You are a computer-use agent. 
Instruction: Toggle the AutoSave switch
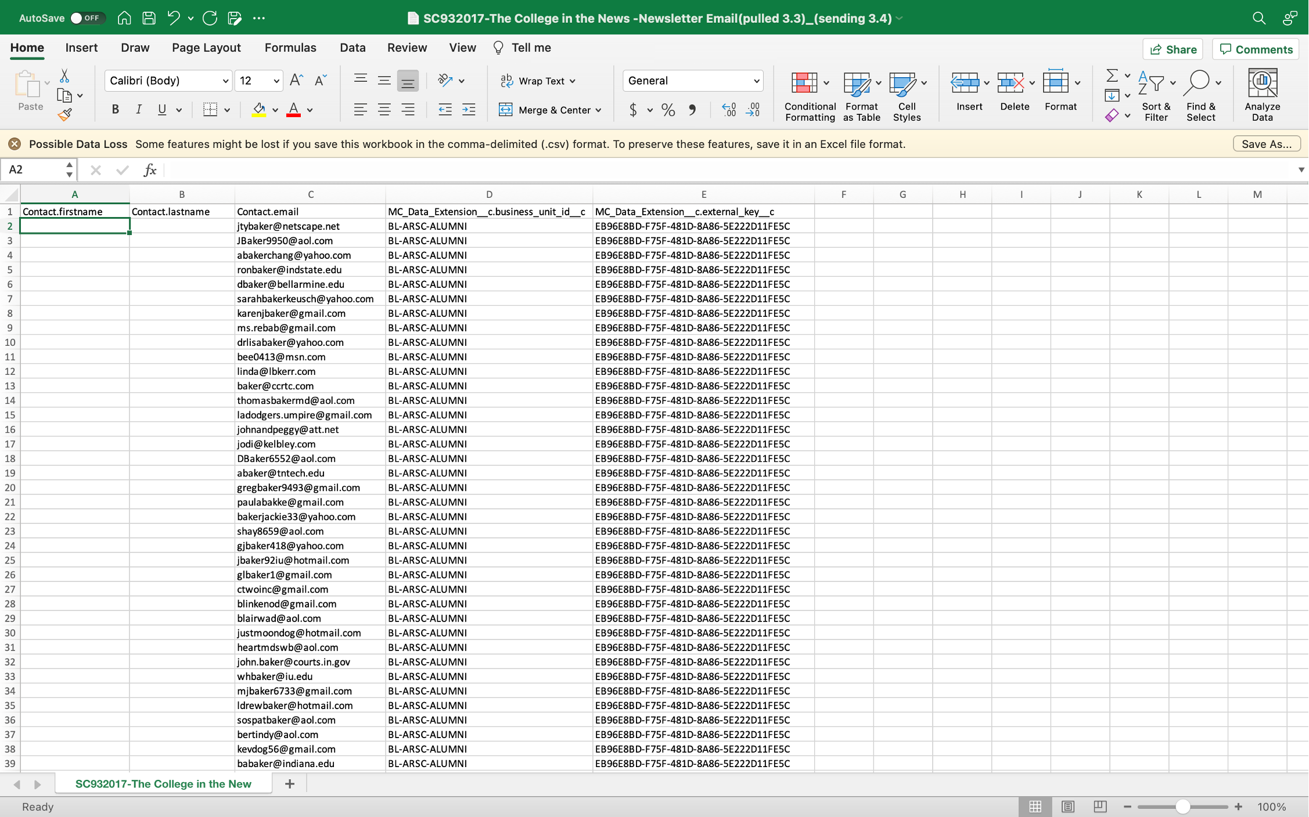pos(87,18)
